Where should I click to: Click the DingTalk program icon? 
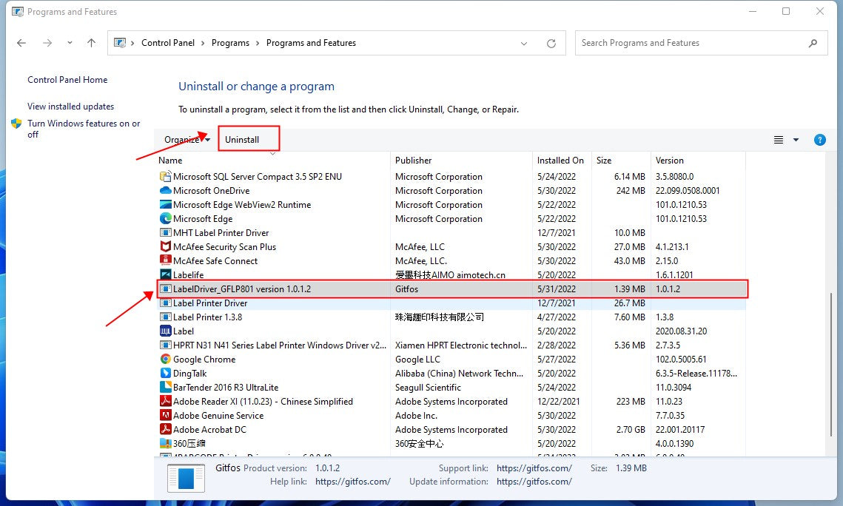(x=167, y=373)
